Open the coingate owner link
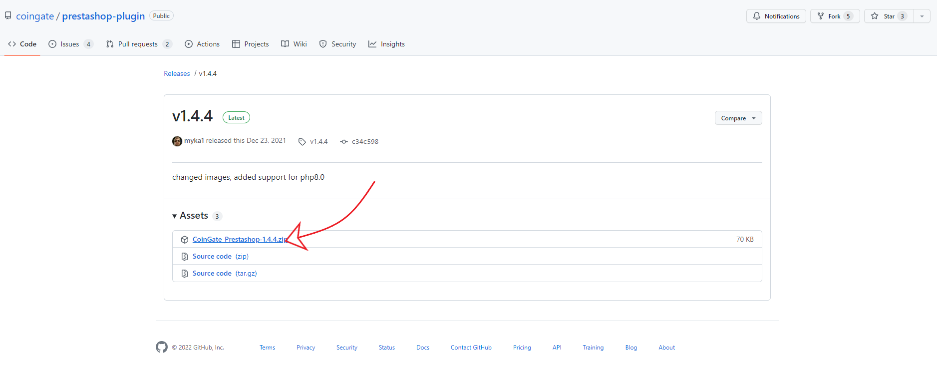Screen dimensions: 937x366 point(35,16)
